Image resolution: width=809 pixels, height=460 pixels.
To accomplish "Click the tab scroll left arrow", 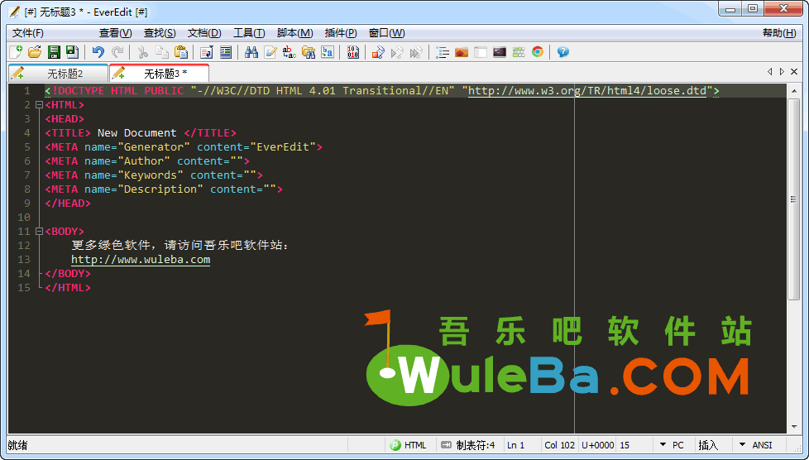I will (x=770, y=72).
